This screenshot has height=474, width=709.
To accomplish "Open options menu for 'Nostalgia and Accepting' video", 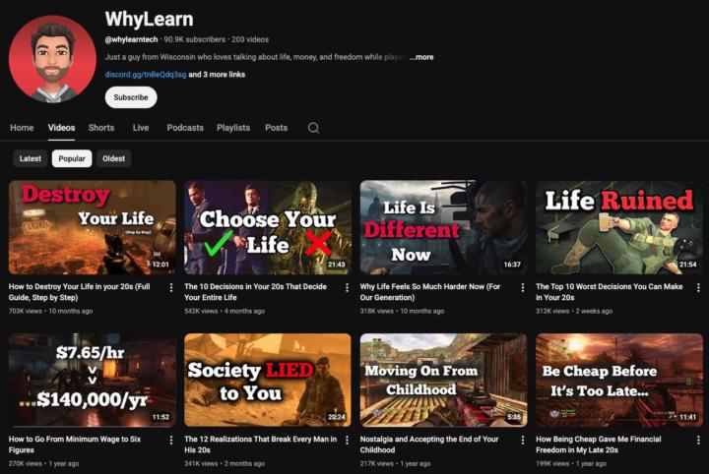I will click(x=523, y=441).
